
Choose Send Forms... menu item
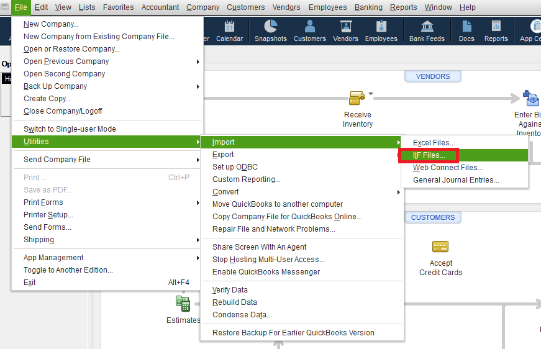tap(107, 227)
